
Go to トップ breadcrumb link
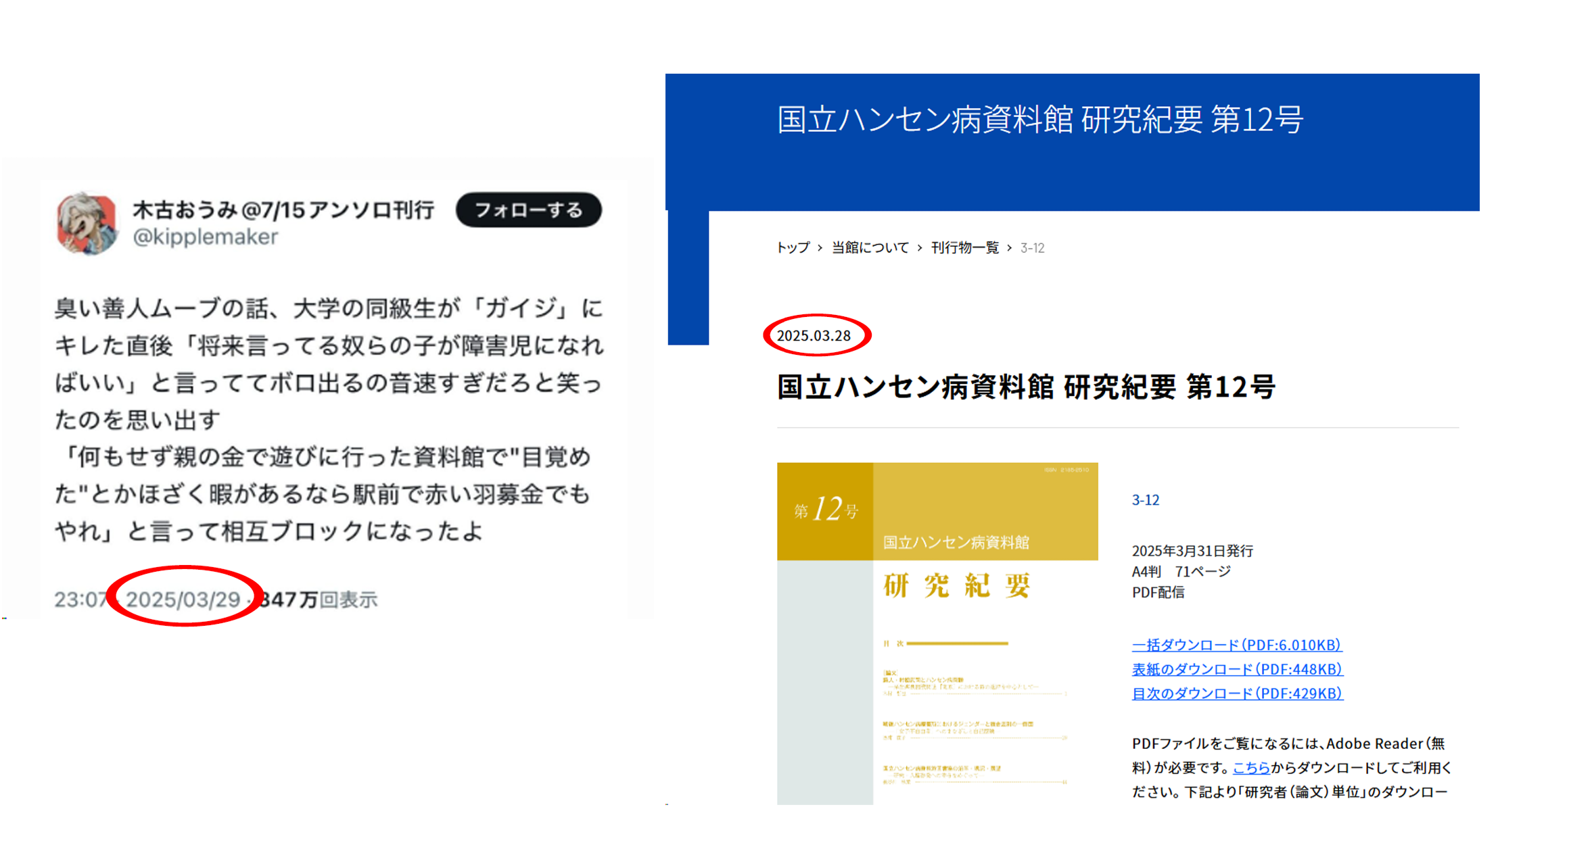click(x=793, y=248)
